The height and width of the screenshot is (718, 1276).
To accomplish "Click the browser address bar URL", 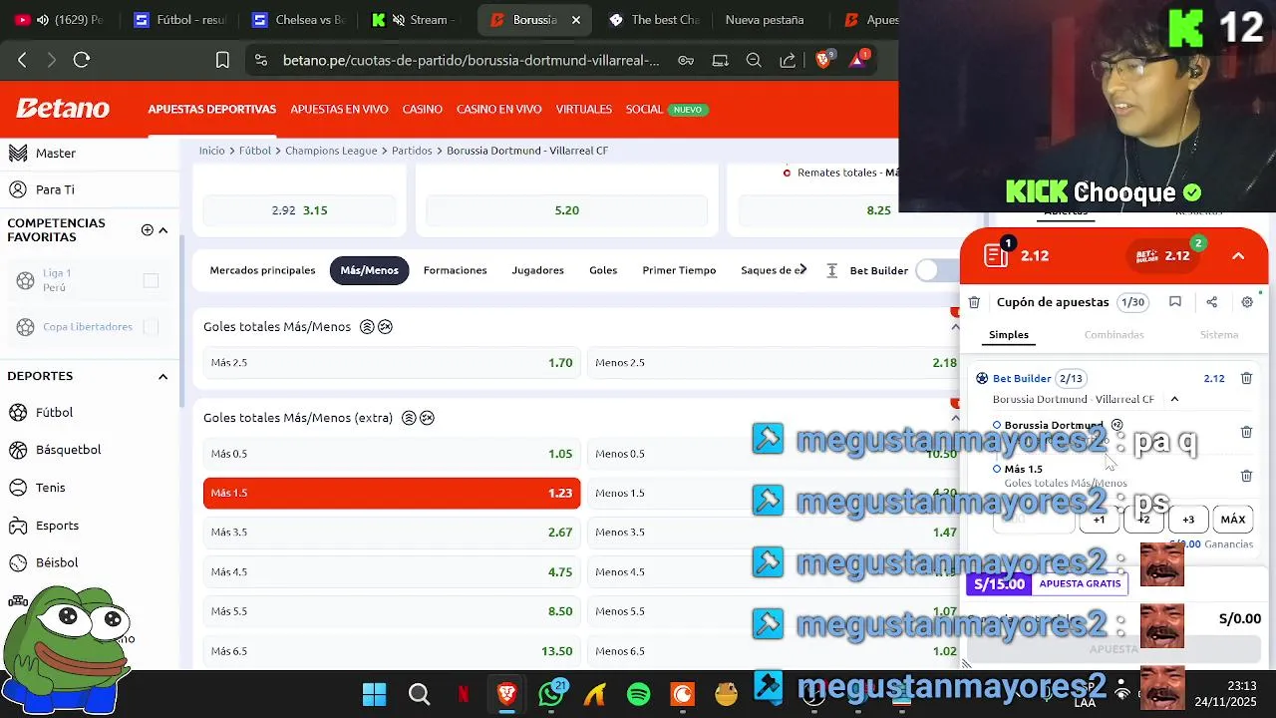I will click(471, 60).
